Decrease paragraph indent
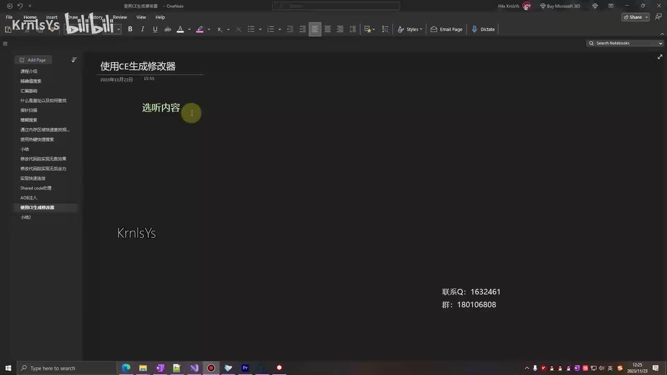667x375 pixels. [290, 29]
